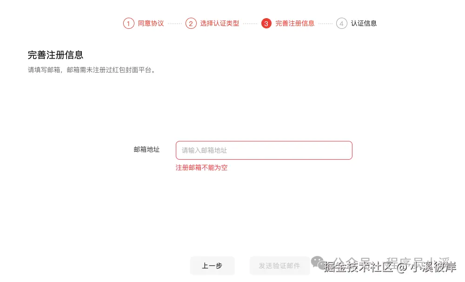Click the error message 注册邮箱不能为空

coord(201,168)
